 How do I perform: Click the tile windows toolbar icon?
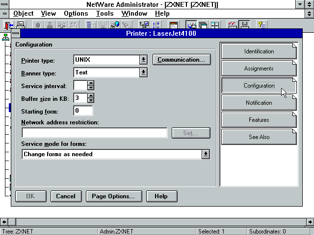[215, 25]
